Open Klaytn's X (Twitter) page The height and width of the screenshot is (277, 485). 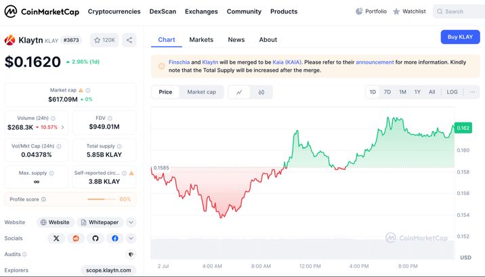56,238
